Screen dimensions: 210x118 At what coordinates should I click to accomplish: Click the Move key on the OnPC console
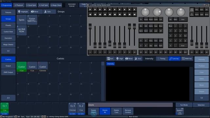click(161, 26)
